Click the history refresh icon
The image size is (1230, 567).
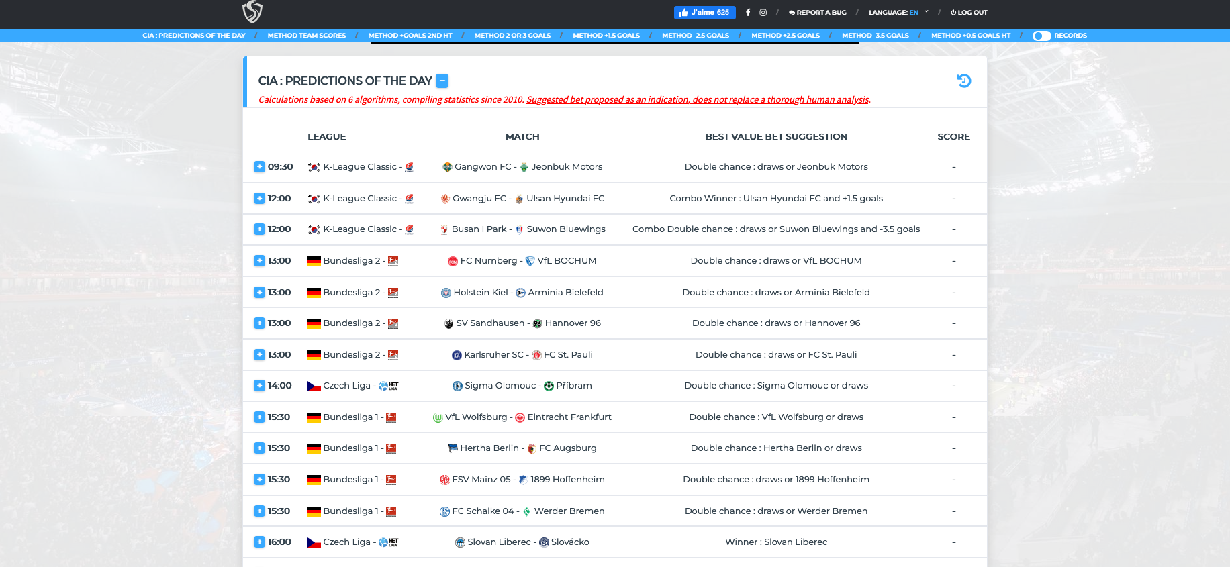[964, 81]
